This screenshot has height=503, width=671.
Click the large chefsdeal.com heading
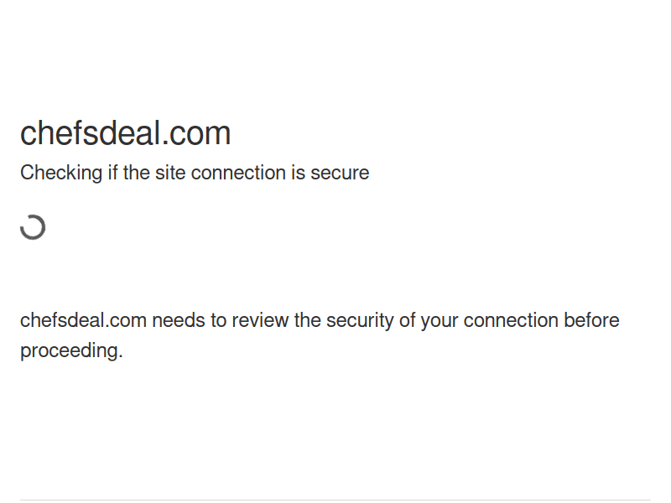tap(125, 133)
